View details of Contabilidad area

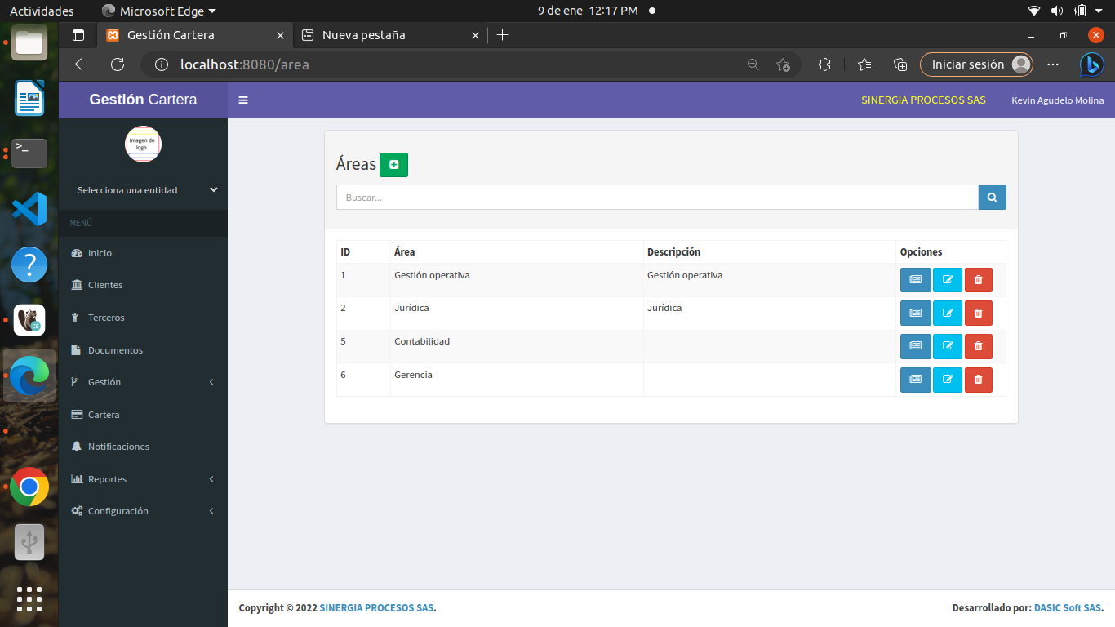click(915, 347)
